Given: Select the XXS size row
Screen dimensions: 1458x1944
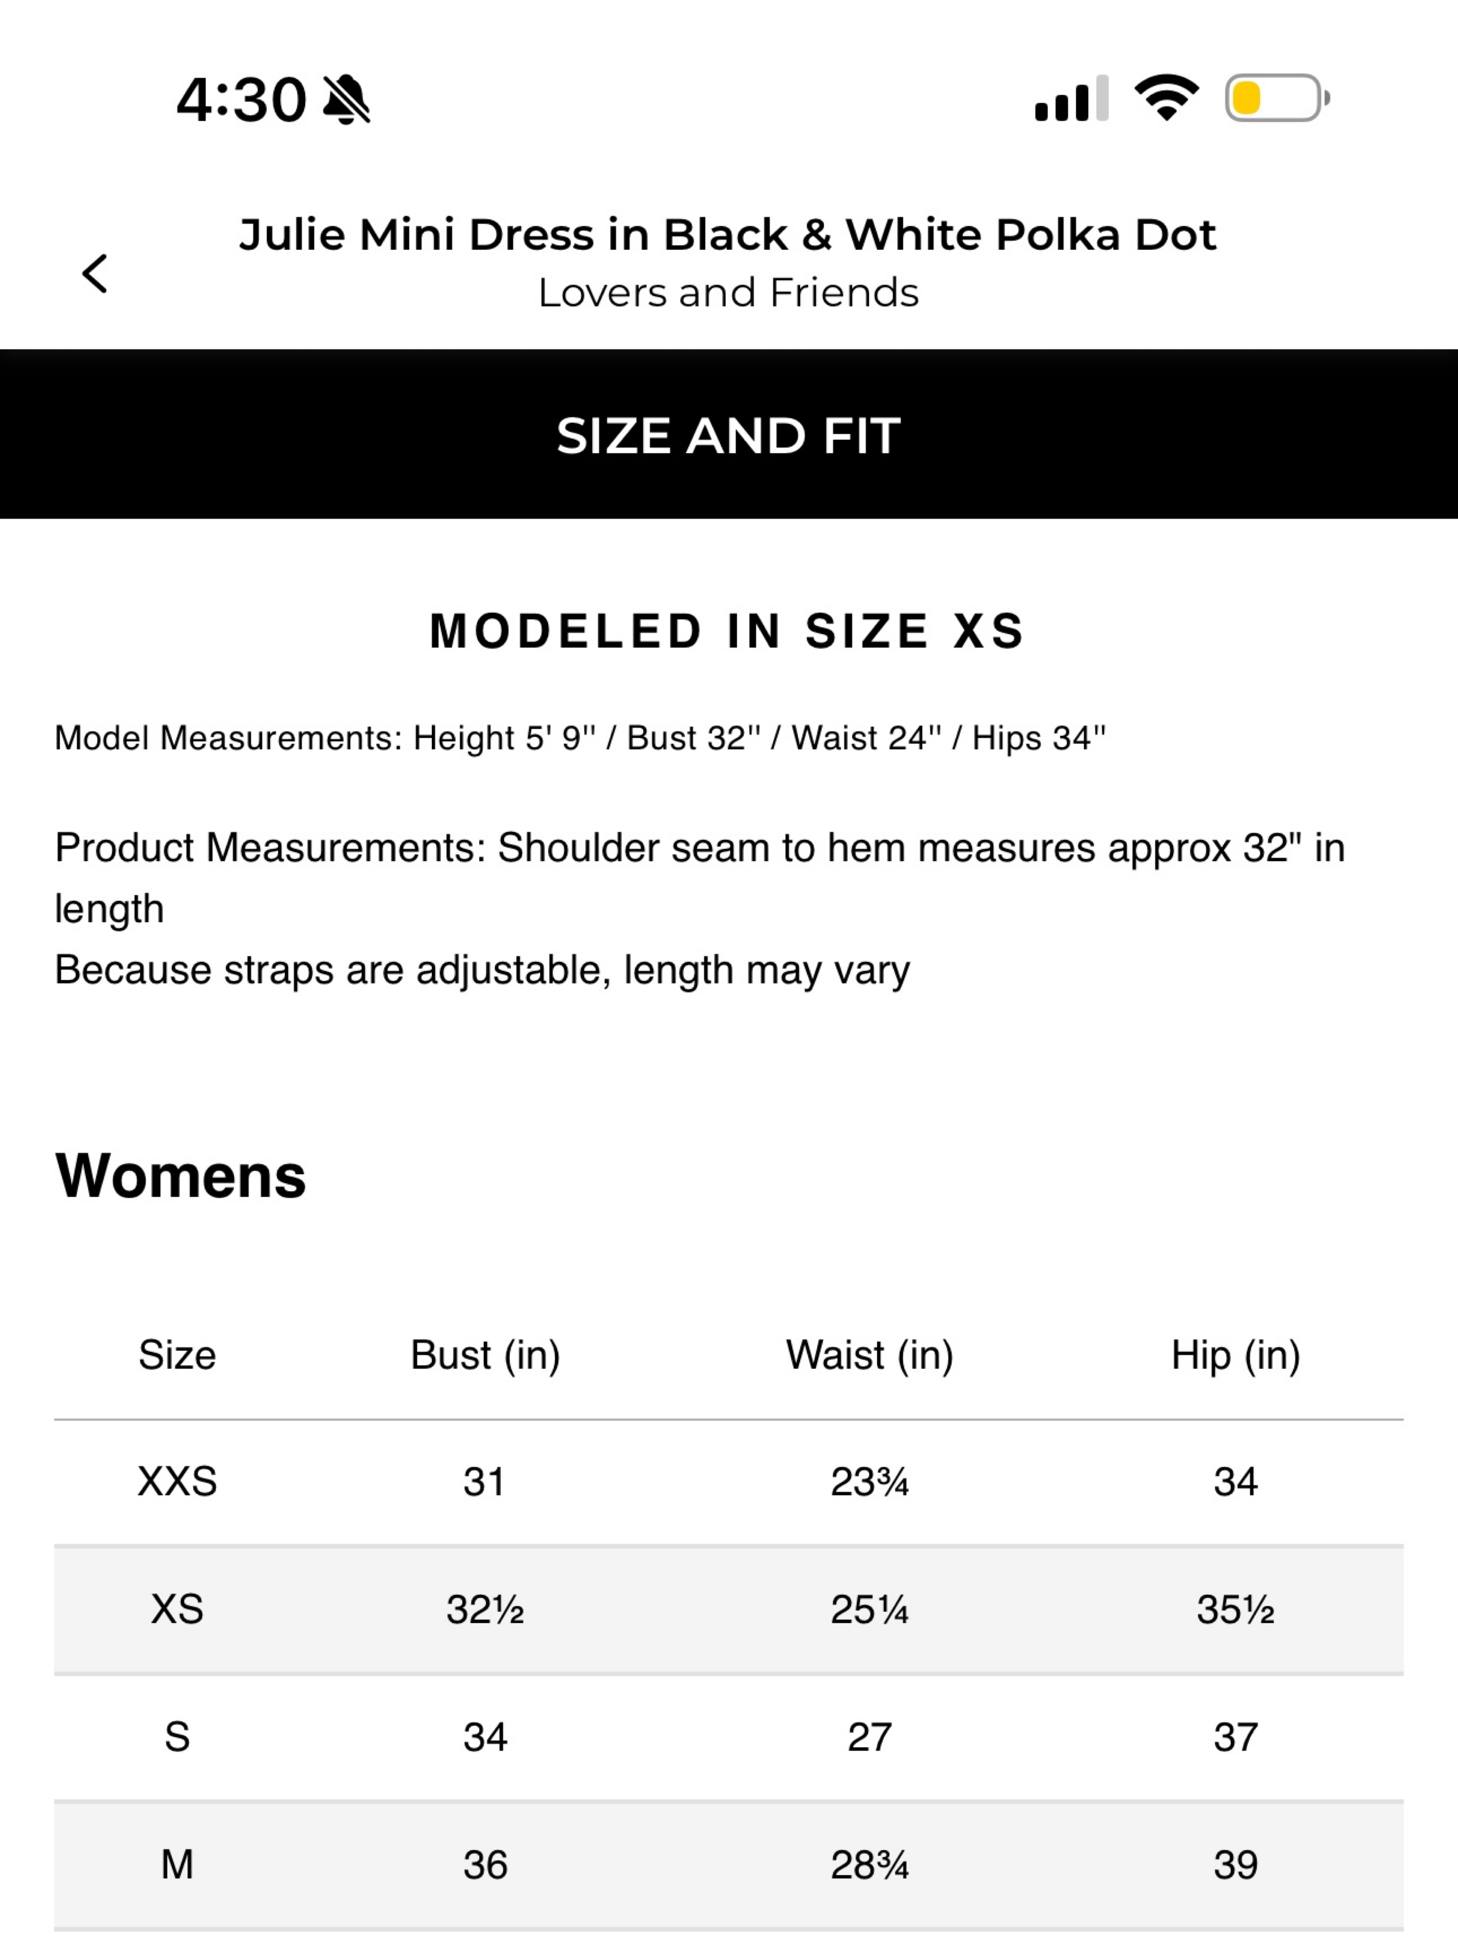Looking at the screenshot, I should click(x=729, y=1482).
